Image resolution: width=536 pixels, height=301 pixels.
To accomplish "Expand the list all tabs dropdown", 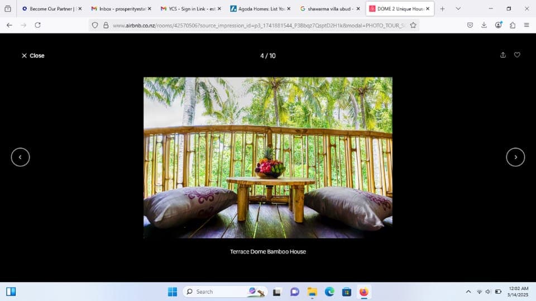I will click(458, 9).
